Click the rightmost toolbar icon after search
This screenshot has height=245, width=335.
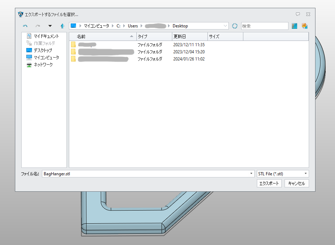pyautogui.click(x=304, y=26)
